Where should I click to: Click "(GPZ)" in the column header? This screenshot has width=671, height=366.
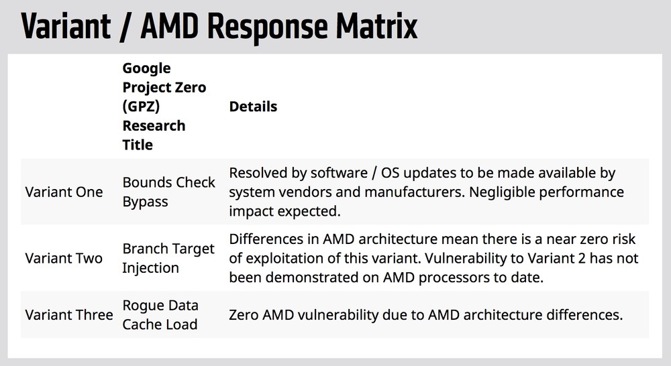pos(141,107)
